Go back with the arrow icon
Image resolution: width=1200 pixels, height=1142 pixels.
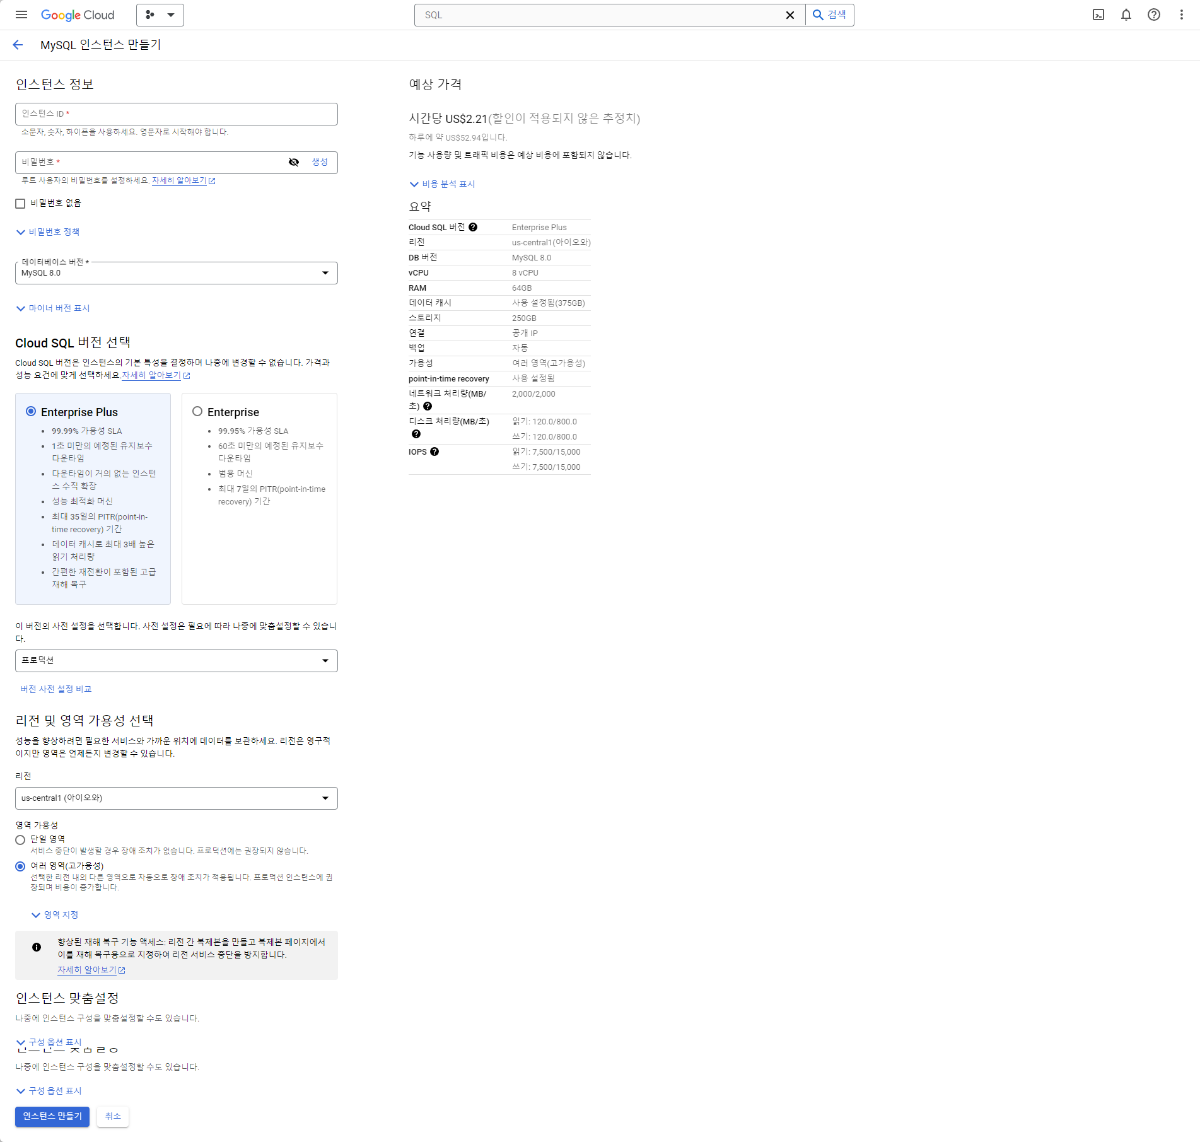(x=18, y=45)
